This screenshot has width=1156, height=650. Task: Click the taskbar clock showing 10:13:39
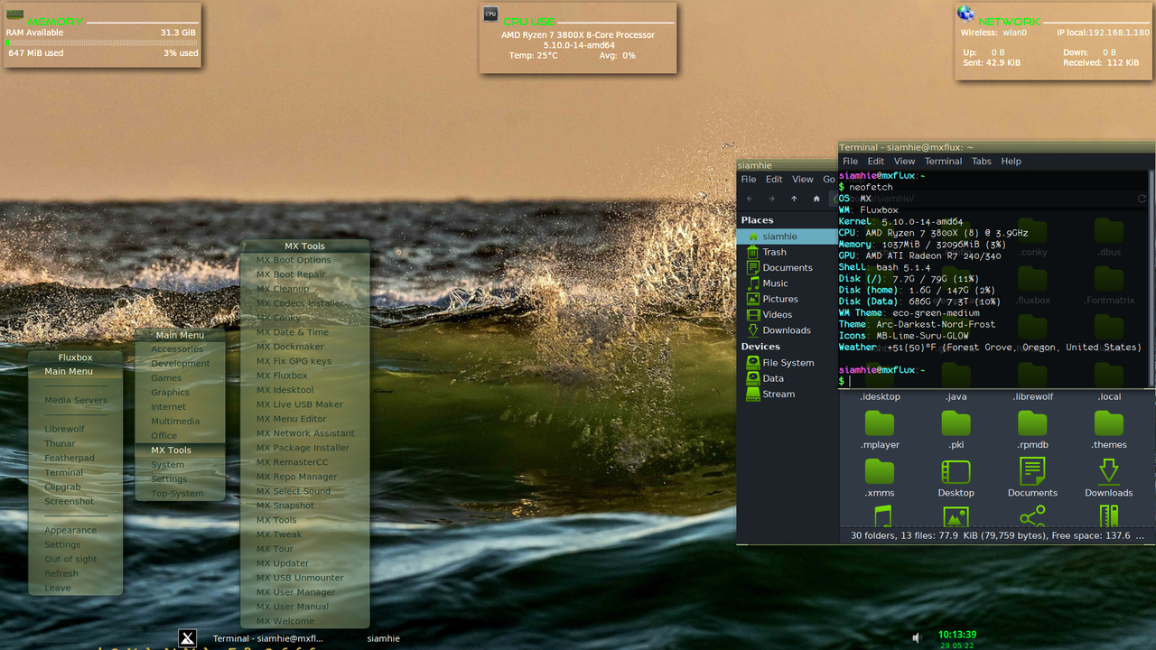tap(956, 635)
